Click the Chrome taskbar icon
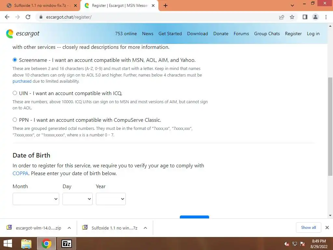 47,243
